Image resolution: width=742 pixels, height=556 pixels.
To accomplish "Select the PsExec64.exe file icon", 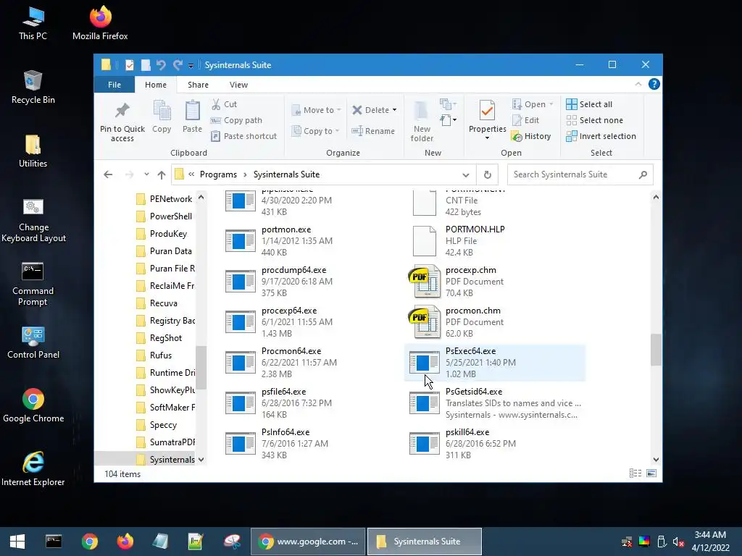I will 424,363.
